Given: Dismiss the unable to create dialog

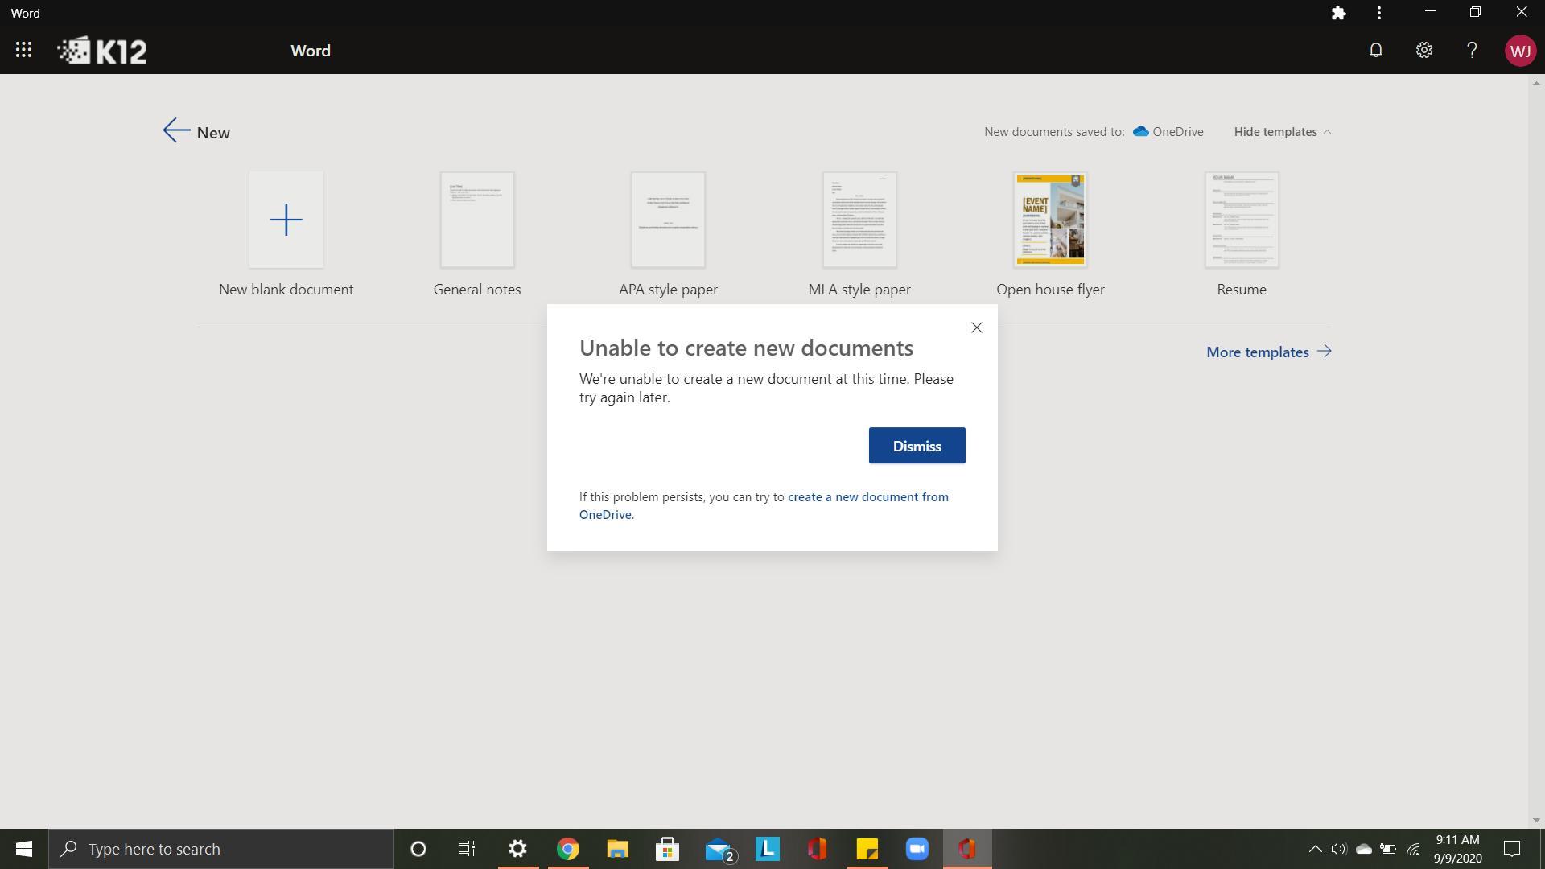Looking at the screenshot, I should tap(917, 446).
